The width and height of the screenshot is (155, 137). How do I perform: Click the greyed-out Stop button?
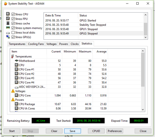[30, 131]
